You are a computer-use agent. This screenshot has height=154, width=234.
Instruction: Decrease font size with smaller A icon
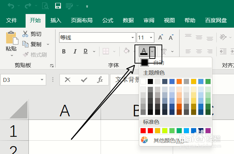pos(171,37)
